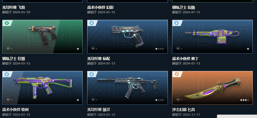Image resolution: width=257 pixels, height=118 pixels.
Task: Click the upgrade level diamonds on 沙尘幻旅 匕首
Action: point(245,100)
